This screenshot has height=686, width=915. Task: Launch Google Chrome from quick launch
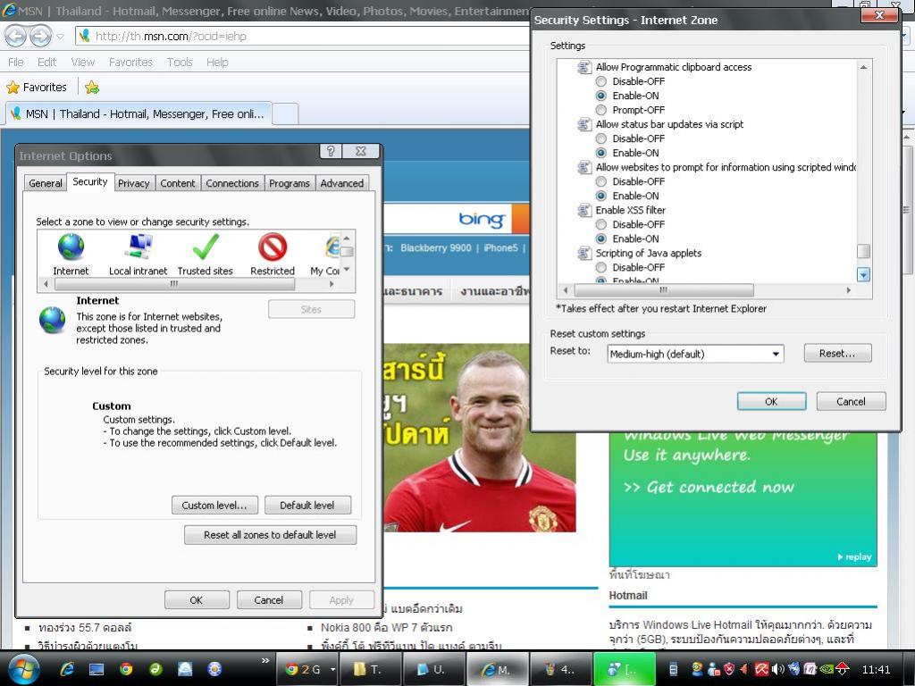tap(126, 669)
